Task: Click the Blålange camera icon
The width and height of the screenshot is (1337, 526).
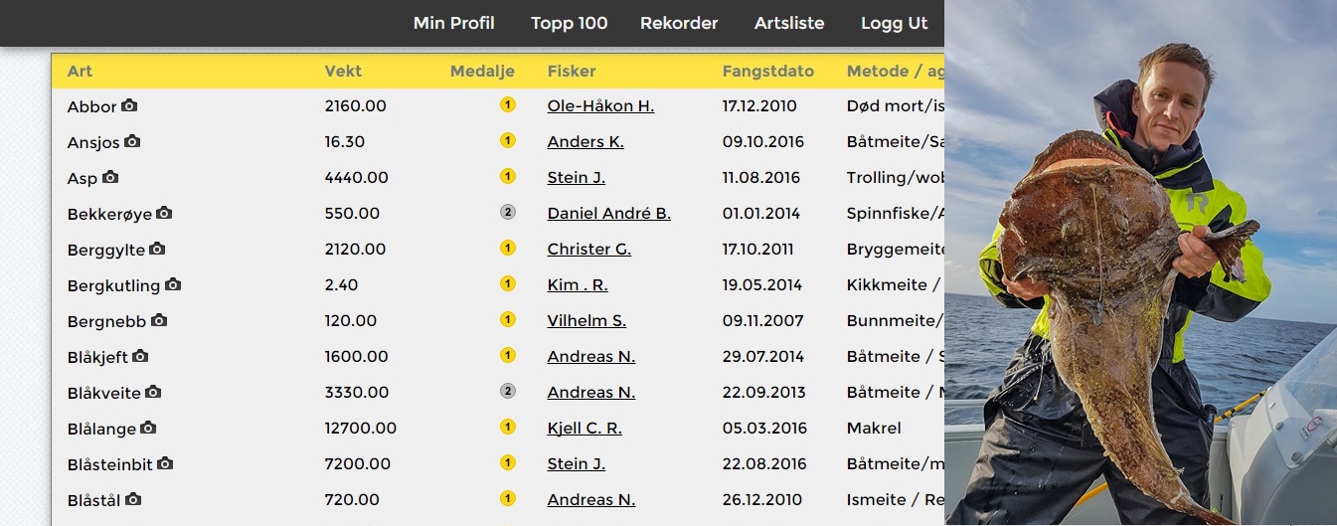Action: point(148,428)
